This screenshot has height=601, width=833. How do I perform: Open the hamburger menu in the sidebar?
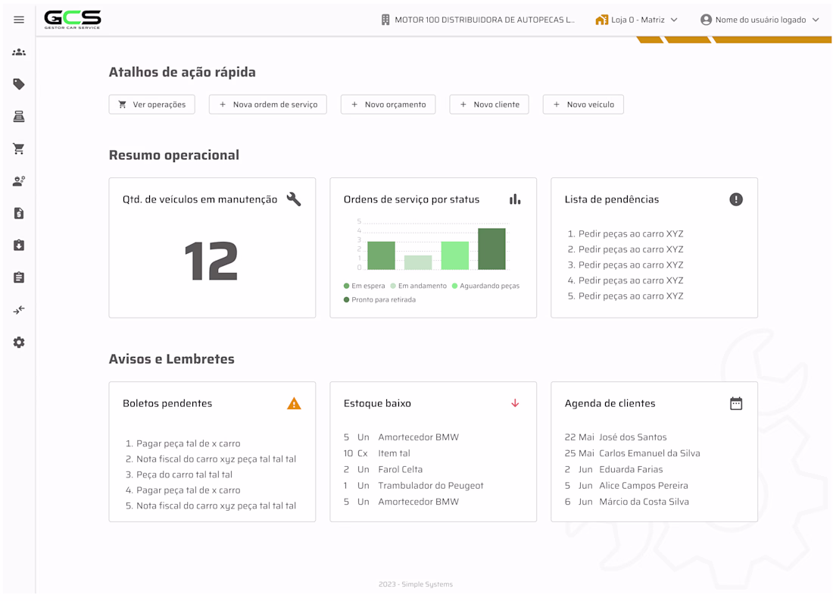pos(19,20)
